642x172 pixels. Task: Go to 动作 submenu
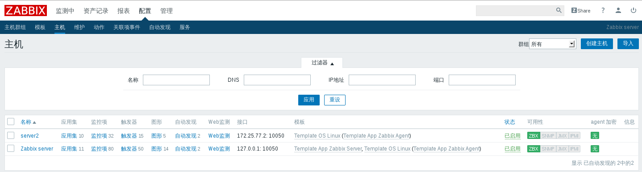(99, 27)
